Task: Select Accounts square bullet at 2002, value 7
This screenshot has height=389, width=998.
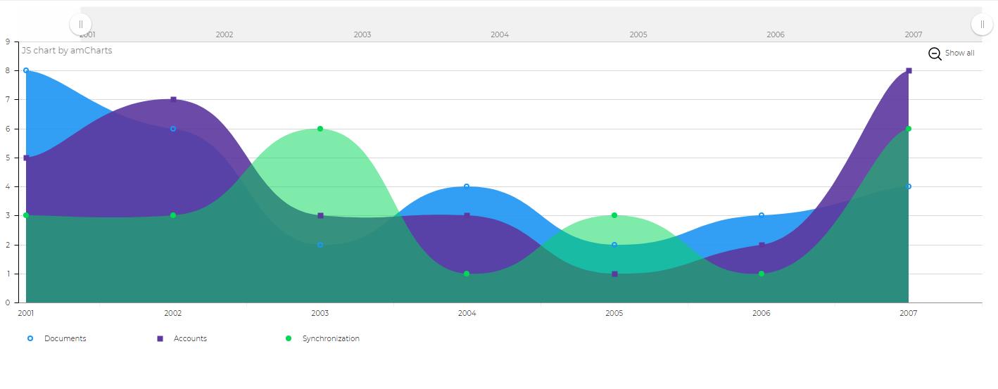Action: pos(173,99)
